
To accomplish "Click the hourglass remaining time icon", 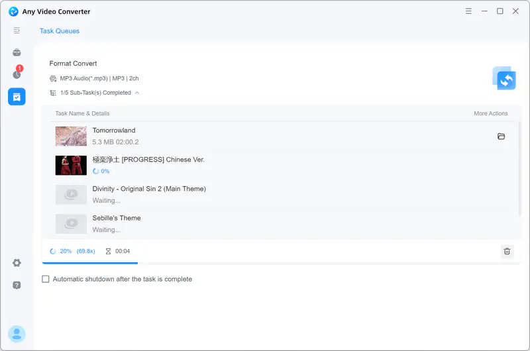I will coord(108,251).
